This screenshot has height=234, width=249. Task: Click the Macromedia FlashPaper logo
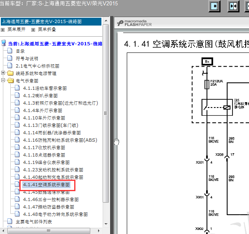point(134,23)
